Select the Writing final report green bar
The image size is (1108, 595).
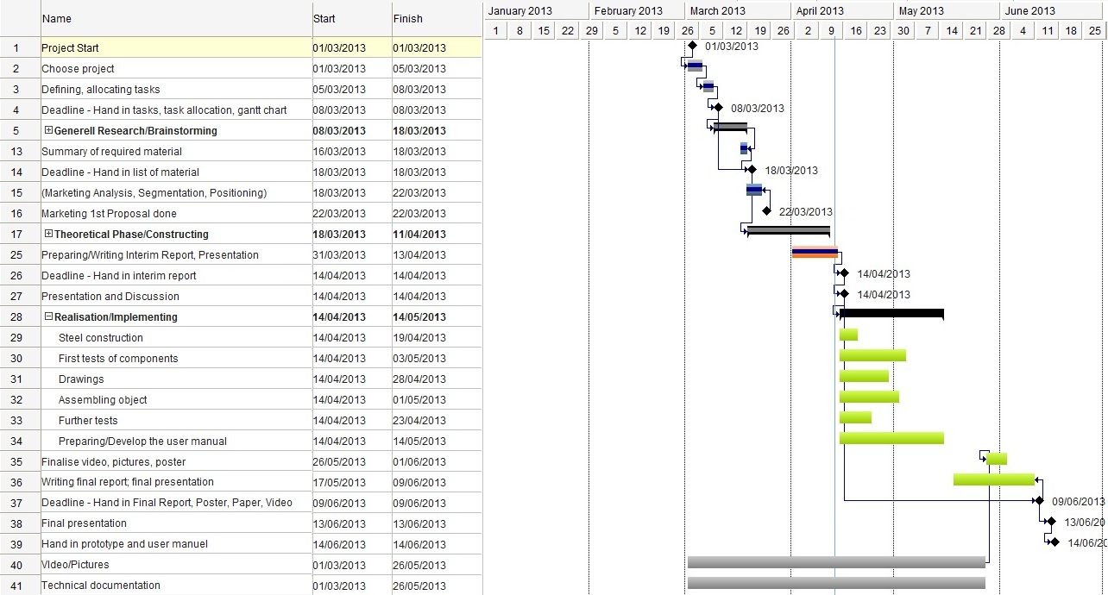993,479
